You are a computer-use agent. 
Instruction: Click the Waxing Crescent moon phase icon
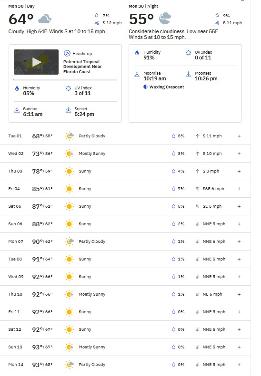click(x=145, y=87)
